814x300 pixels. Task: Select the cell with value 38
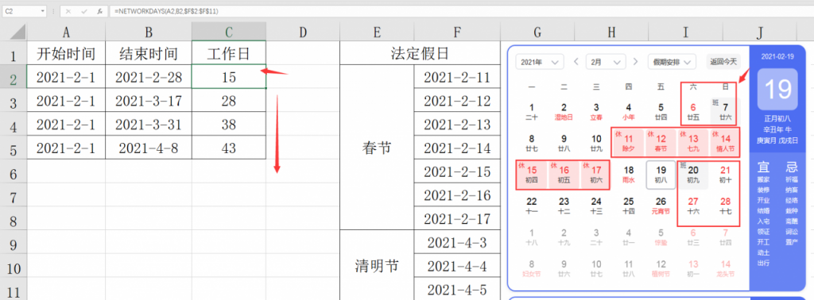click(x=229, y=125)
